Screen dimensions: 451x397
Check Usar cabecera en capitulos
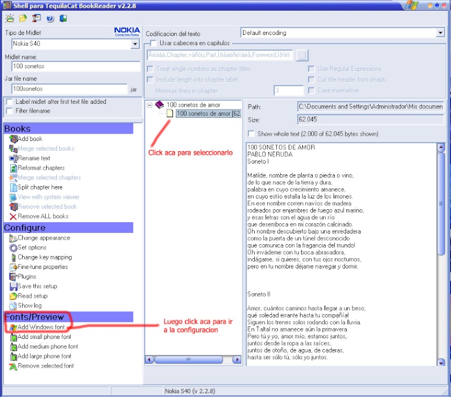pos(153,43)
